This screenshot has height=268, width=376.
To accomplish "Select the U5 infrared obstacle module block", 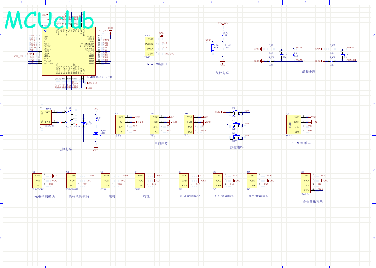I will click(184, 181).
